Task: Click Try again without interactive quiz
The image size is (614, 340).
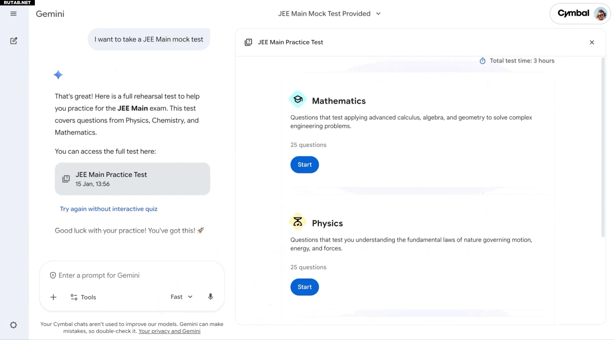Action: (109, 209)
